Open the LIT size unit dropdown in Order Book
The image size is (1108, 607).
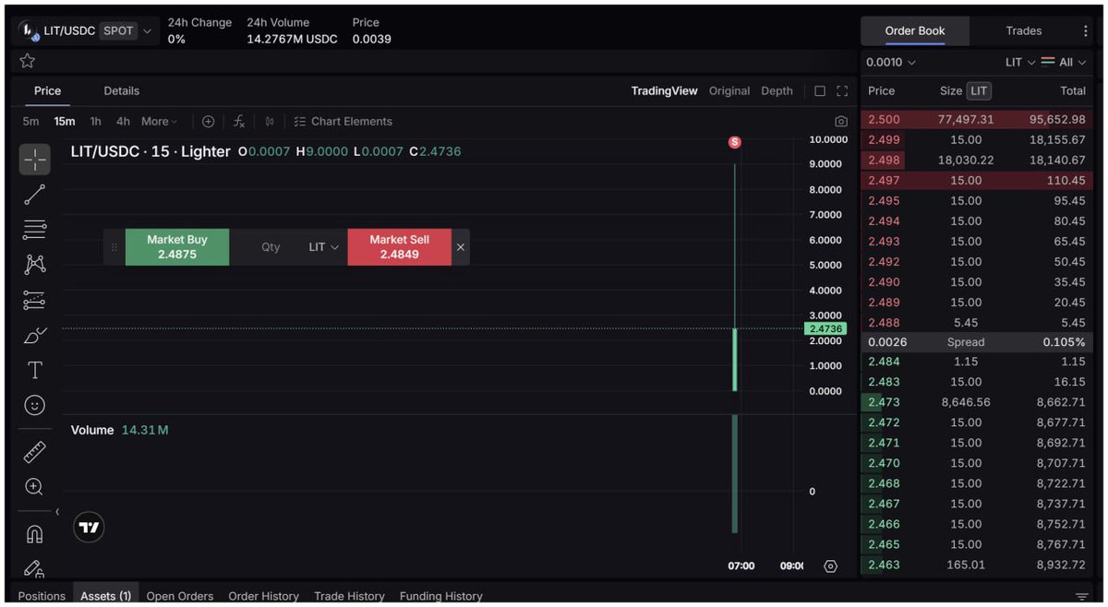pos(1020,63)
